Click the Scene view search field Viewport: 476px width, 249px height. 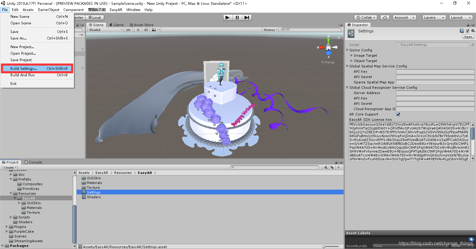[311, 30]
